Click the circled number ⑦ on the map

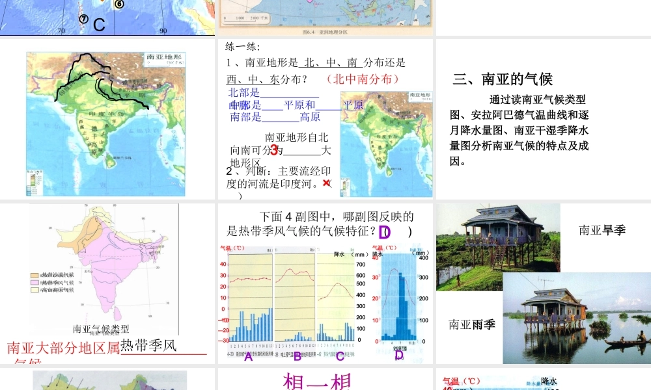(83, 19)
